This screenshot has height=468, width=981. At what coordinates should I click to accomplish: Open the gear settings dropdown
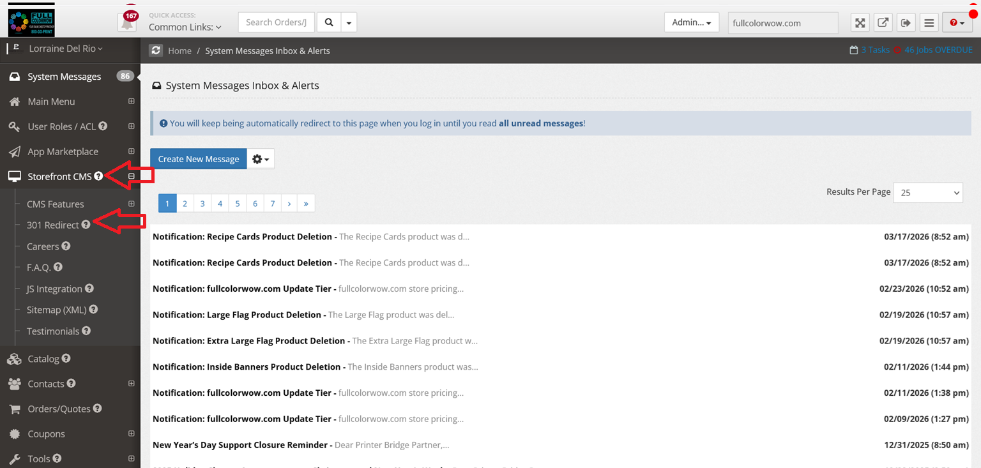tap(261, 159)
